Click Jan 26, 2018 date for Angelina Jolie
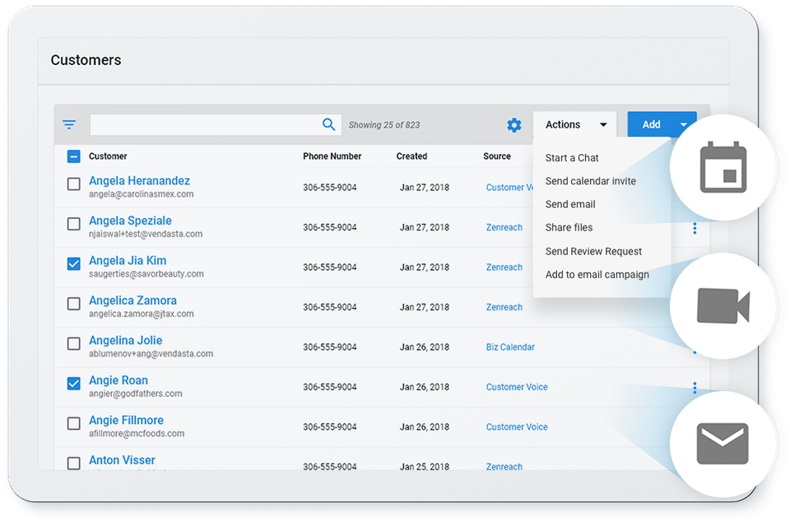 [425, 347]
